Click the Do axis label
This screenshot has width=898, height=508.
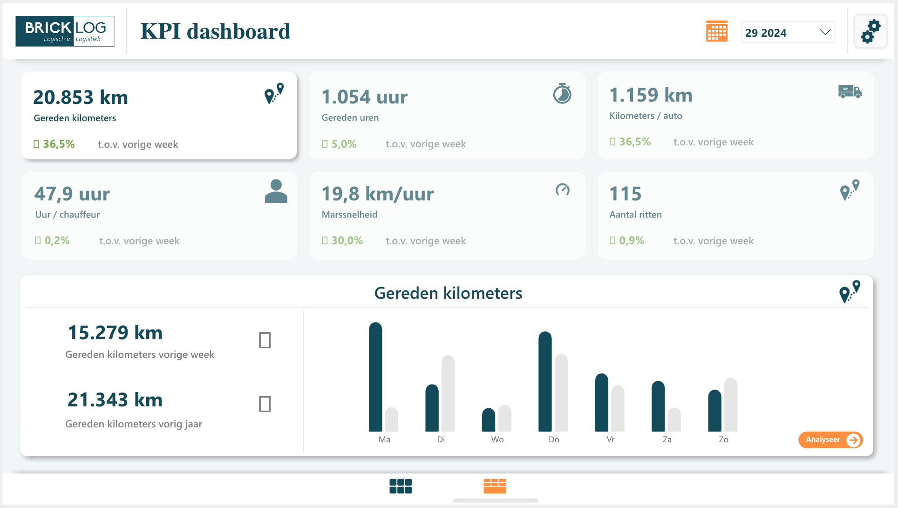pos(554,439)
